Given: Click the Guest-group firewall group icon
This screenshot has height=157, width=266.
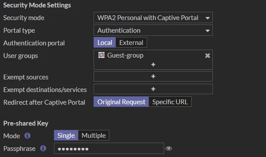Looking at the screenshot, I should (x=101, y=55).
